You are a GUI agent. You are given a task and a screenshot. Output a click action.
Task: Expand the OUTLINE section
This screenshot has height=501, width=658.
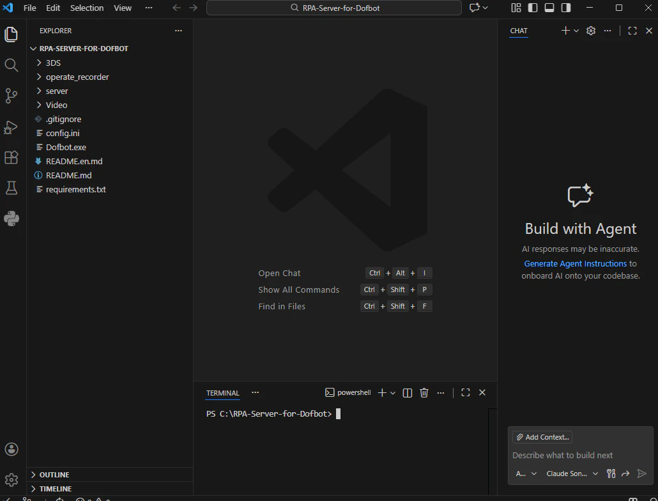tap(110, 475)
